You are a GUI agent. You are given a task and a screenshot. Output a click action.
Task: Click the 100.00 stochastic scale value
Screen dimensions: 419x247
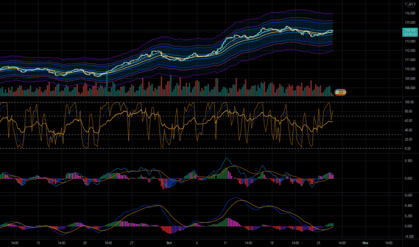click(x=410, y=102)
